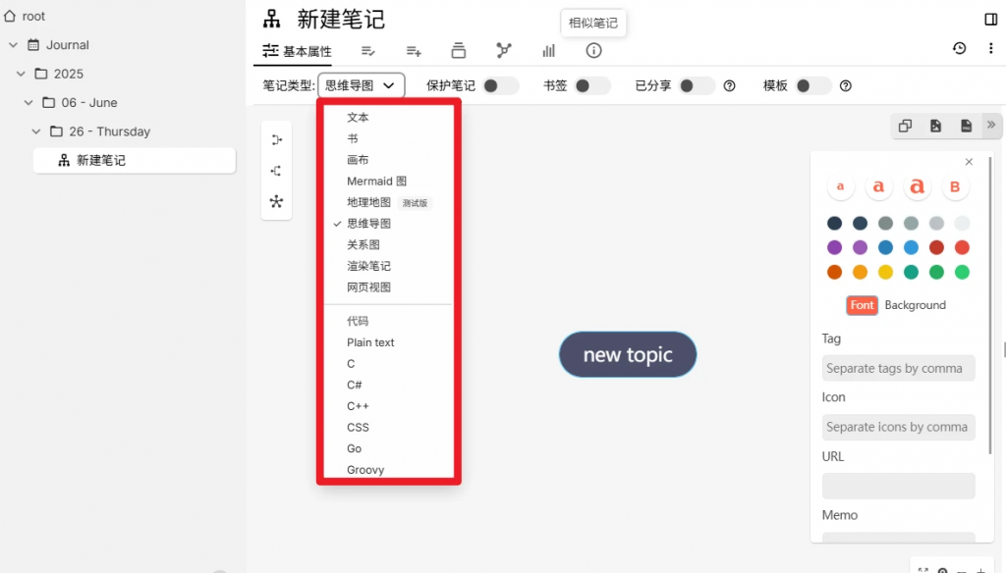Click the help icon beside 模板
Viewport: 1006px width, 573px height.
845,86
